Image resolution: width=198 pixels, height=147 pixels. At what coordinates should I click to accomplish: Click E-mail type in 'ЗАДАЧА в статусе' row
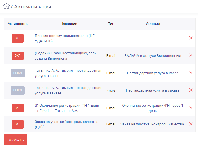coord(111,56)
